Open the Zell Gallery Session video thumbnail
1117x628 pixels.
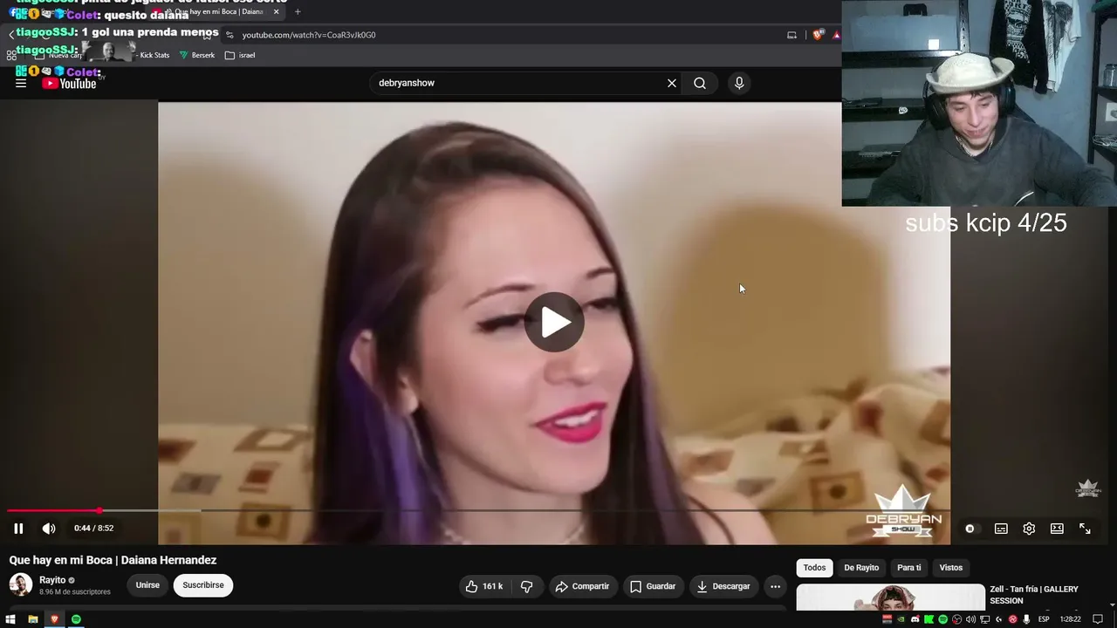pos(890,598)
